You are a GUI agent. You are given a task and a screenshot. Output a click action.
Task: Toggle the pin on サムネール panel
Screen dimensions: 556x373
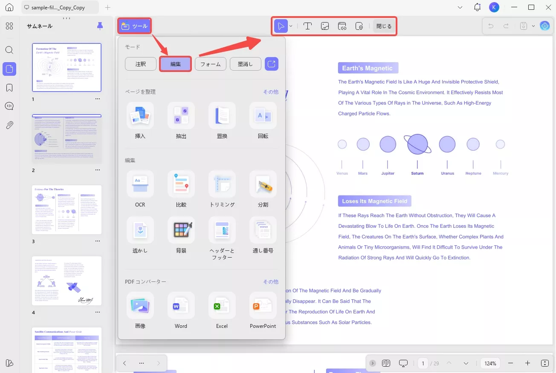tap(100, 26)
